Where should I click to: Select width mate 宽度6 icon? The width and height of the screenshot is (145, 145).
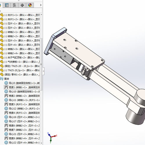(6, 126)
